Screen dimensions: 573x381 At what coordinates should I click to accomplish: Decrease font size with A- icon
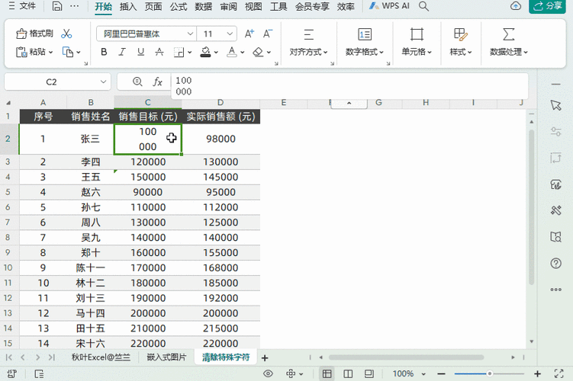(x=268, y=34)
